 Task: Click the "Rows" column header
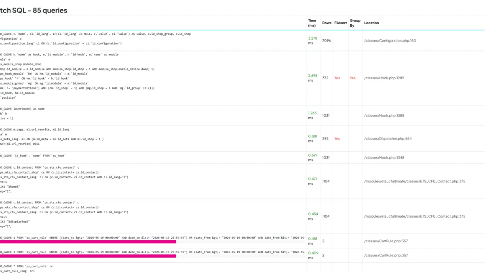(327, 23)
